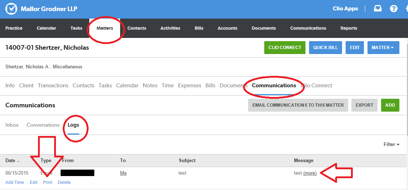Open the Me recipient link
This screenshot has height=190, width=408.
pos(123,173)
